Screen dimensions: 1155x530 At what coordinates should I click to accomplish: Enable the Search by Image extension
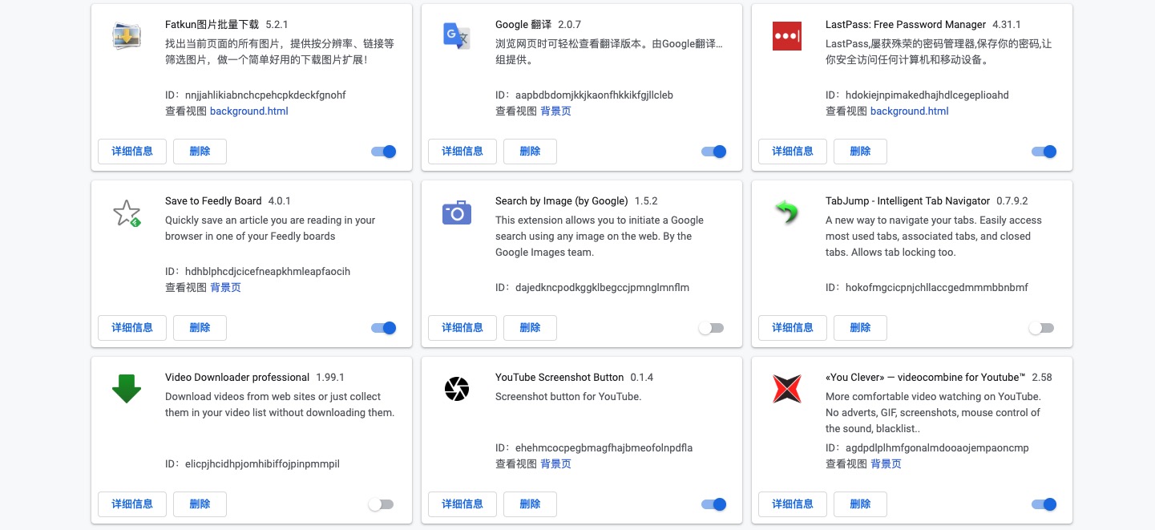click(711, 328)
